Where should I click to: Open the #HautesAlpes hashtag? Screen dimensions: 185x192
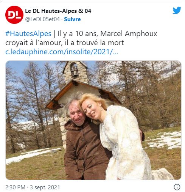28,34
